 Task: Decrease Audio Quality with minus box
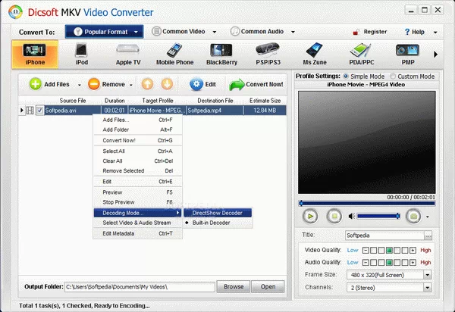coord(366,263)
